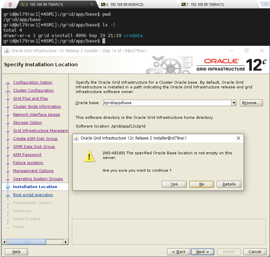Open ASM Password step

pos(27,155)
